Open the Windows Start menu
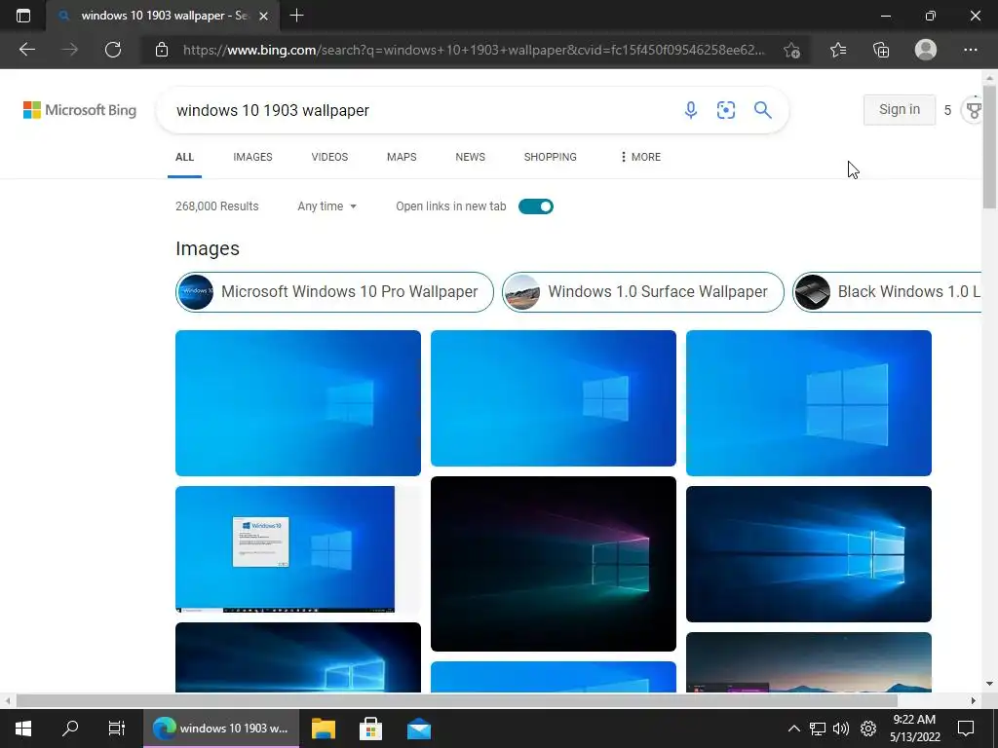Screen dimensions: 998x748 pos(23,729)
